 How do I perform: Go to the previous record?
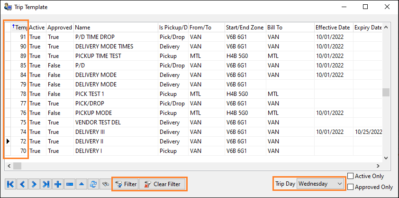(22, 184)
